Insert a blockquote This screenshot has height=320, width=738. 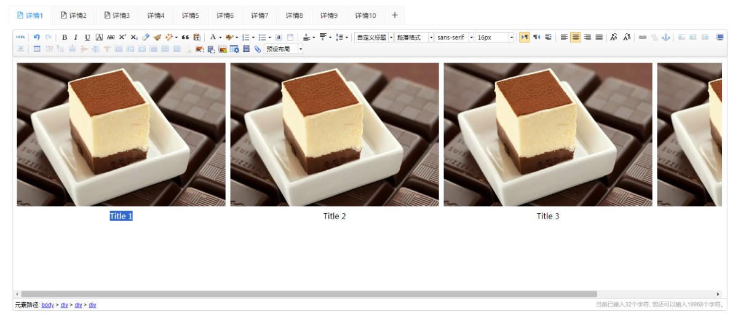tap(185, 37)
